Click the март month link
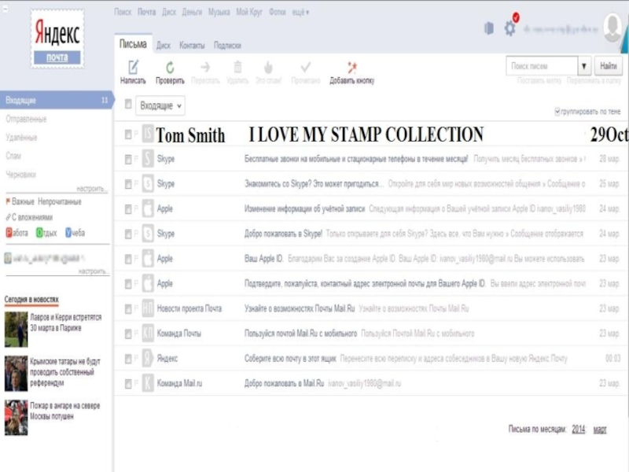Screen dimensions: 629x472 click(x=600, y=430)
